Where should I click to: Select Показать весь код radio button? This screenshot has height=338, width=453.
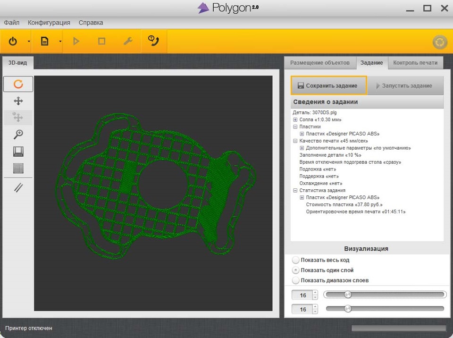(295, 260)
